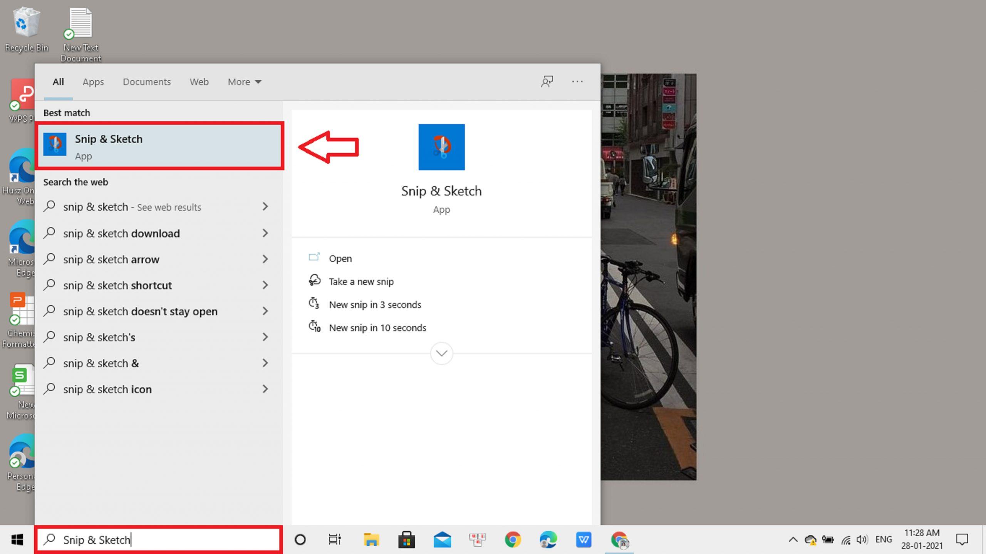This screenshot has width=986, height=554.
Task: Open volume speaker tray icon
Action: point(862,539)
